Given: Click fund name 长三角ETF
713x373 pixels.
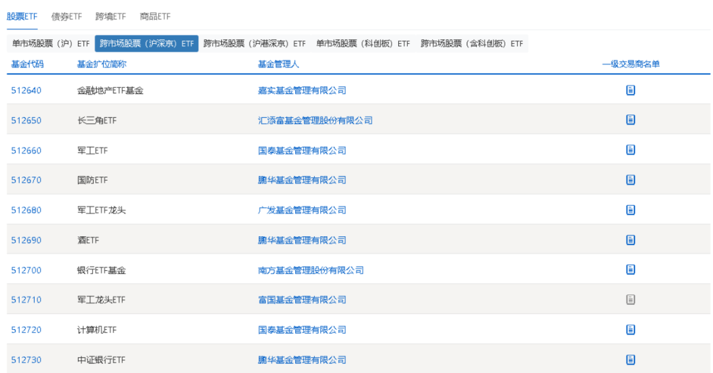Looking at the screenshot, I should [x=97, y=120].
